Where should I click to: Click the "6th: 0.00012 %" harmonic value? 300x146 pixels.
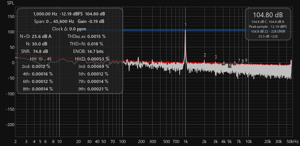[x=38, y=81]
